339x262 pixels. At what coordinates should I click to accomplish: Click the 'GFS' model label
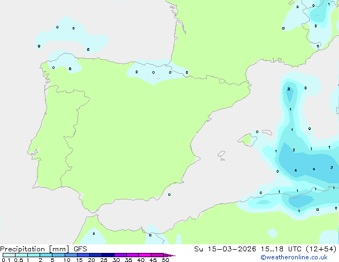click(x=80, y=249)
